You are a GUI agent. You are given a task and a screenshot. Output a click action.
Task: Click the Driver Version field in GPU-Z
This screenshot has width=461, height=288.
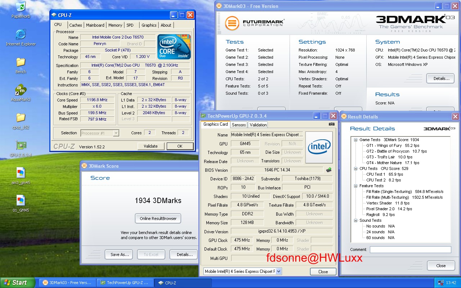click(x=282, y=232)
